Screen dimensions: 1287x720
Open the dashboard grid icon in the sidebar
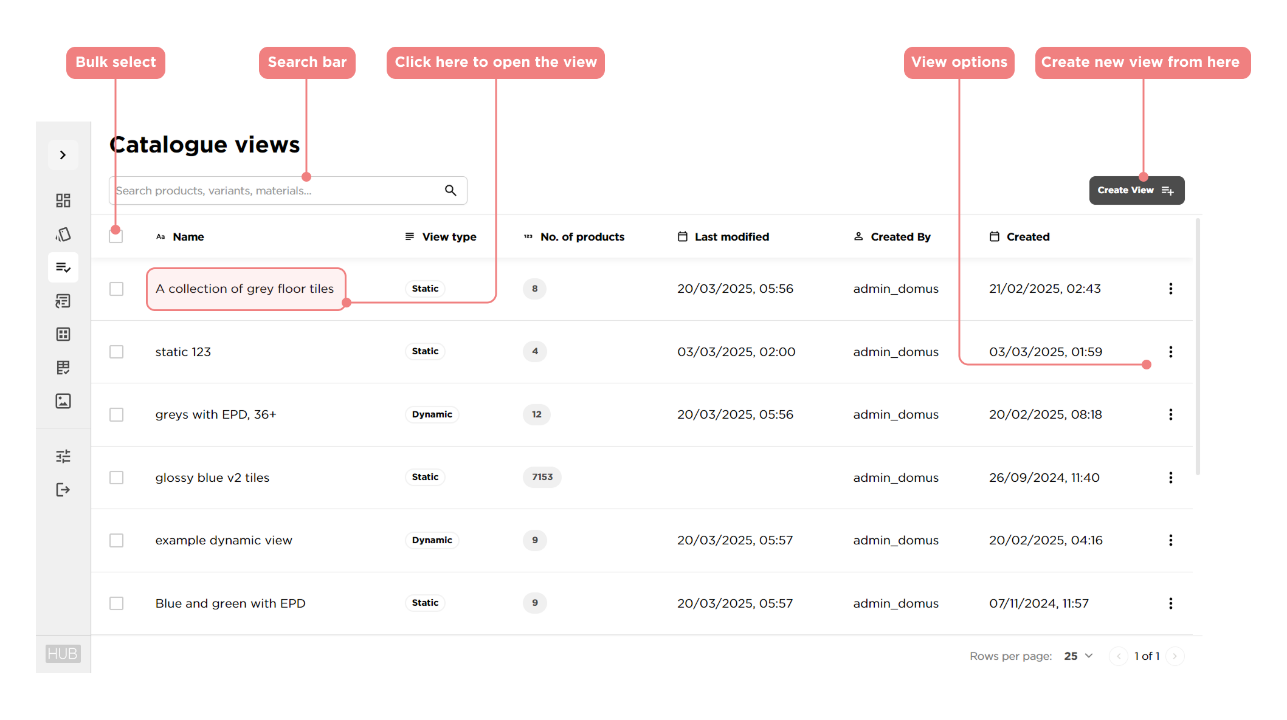click(63, 201)
